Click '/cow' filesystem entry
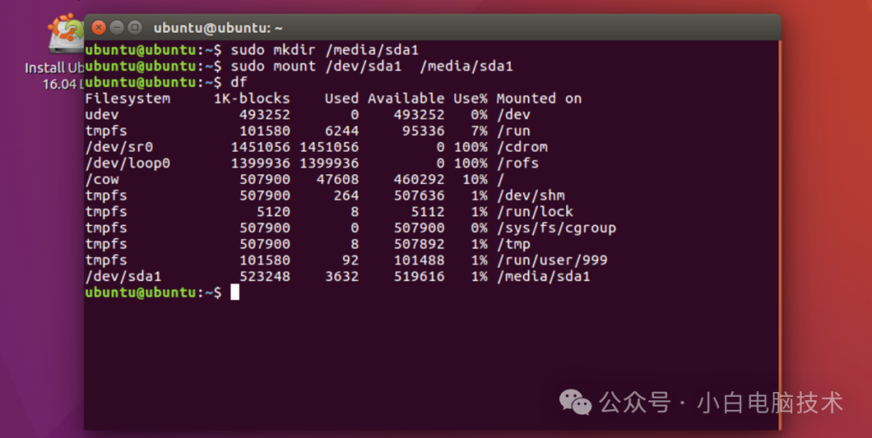Screen dimensions: 872x438 [102, 180]
